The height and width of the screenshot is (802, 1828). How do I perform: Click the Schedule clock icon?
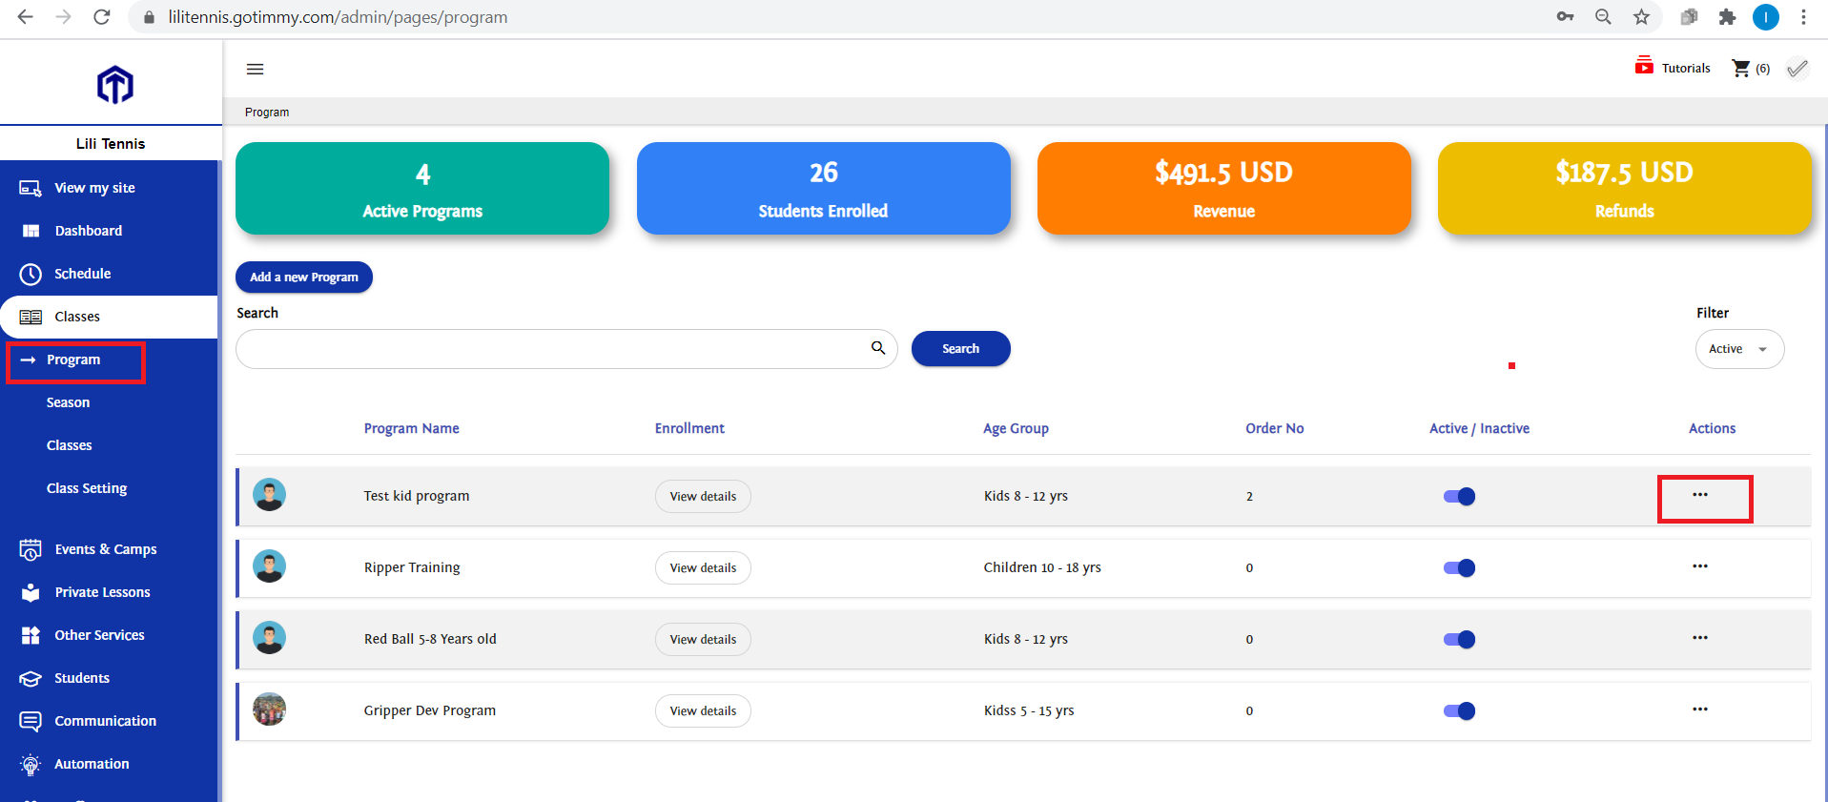(31, 274)
